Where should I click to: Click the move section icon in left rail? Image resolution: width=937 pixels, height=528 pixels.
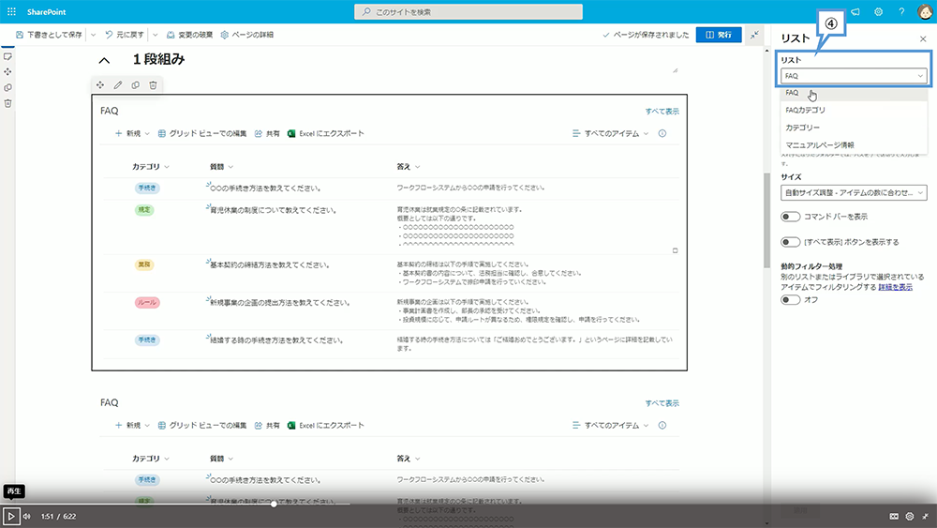click(x=7, y=72)
